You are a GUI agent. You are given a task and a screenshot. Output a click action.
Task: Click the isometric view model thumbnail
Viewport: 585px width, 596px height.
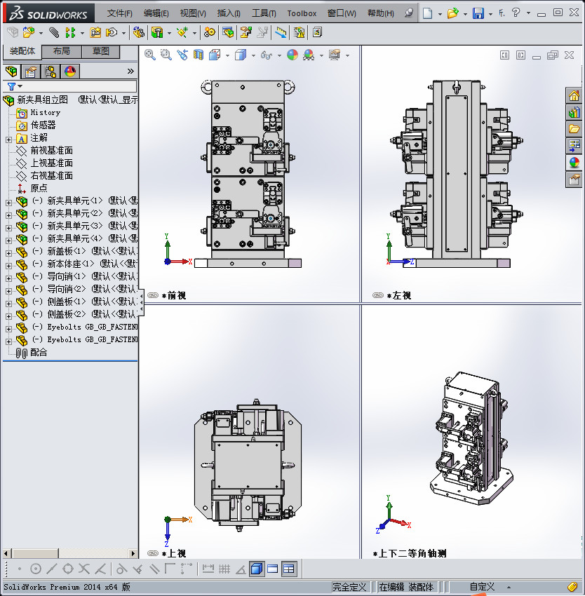471,438
